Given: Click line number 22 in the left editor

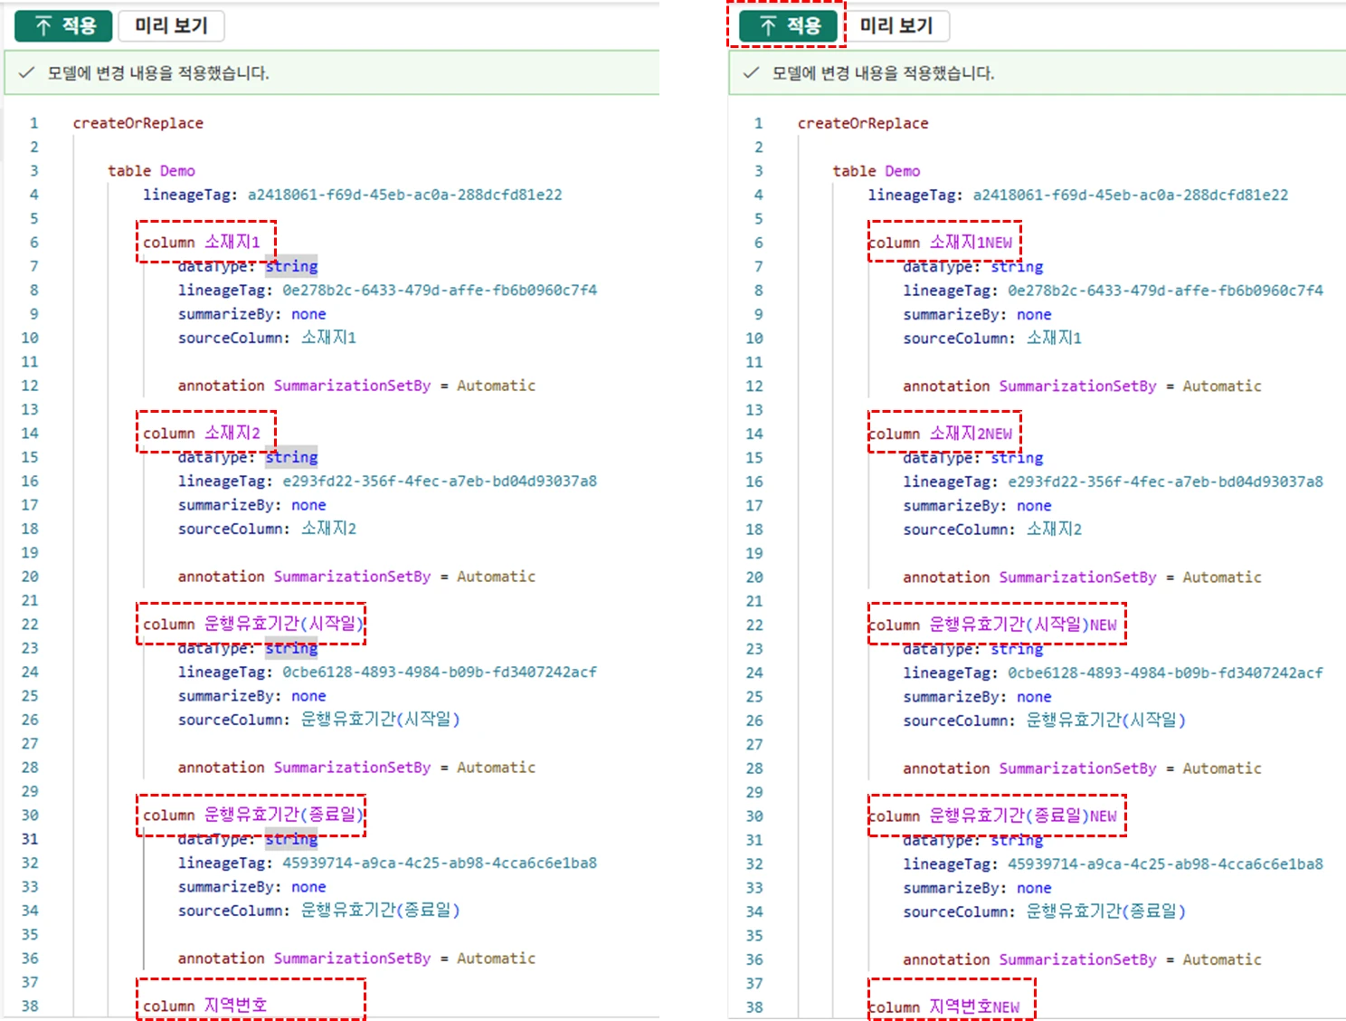Looking at the screenshot, I should click(30, 625).
